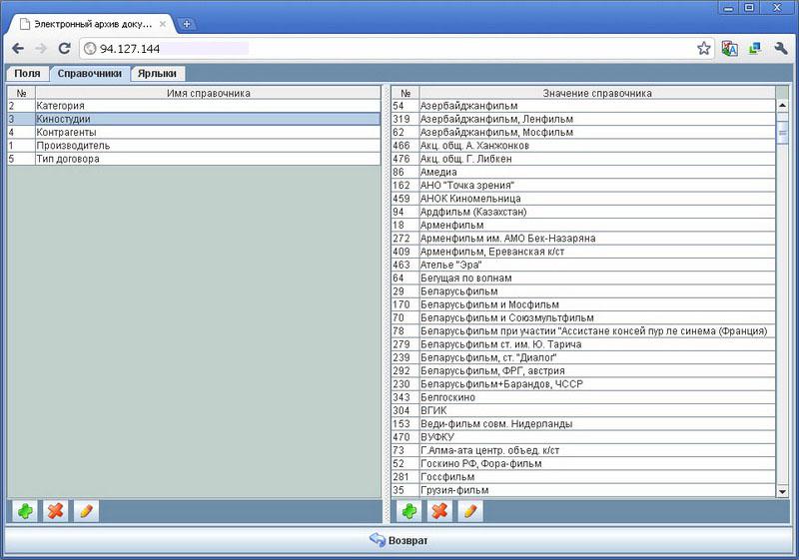799x560 pixels.
Task: Click the Значение справочника column header
Action: click(x=596, y=93)
